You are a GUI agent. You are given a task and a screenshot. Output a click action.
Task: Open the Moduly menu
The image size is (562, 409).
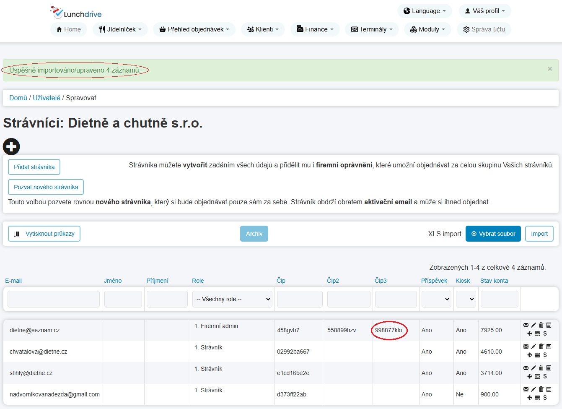pos(427,29)
